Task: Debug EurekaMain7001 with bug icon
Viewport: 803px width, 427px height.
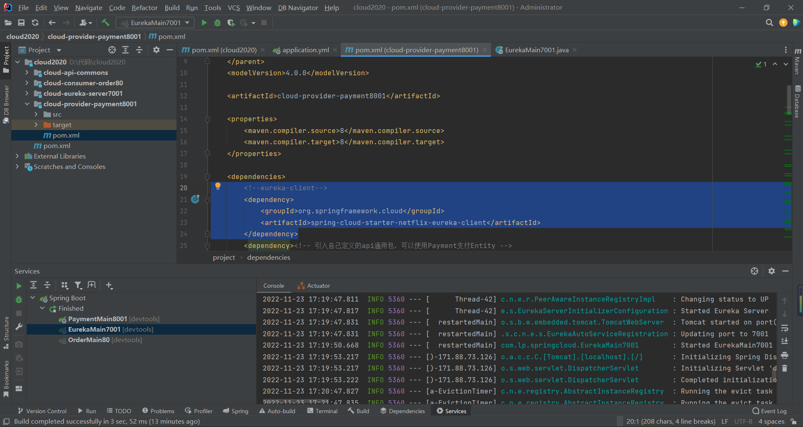Action: 217,23
